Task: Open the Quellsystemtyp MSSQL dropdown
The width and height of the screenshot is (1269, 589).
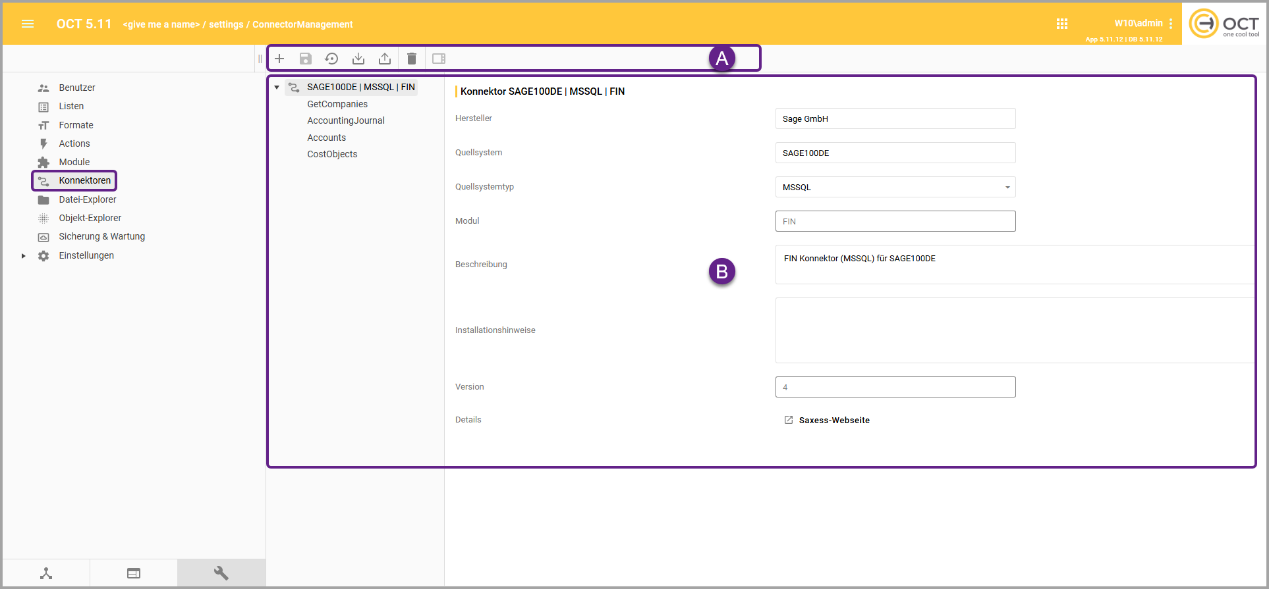Action: click(x=895, y=187)
